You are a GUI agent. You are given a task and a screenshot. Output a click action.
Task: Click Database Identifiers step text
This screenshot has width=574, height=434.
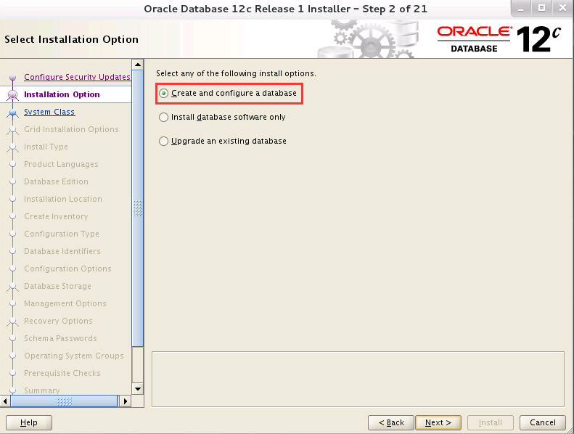click(x=62, y=251)
